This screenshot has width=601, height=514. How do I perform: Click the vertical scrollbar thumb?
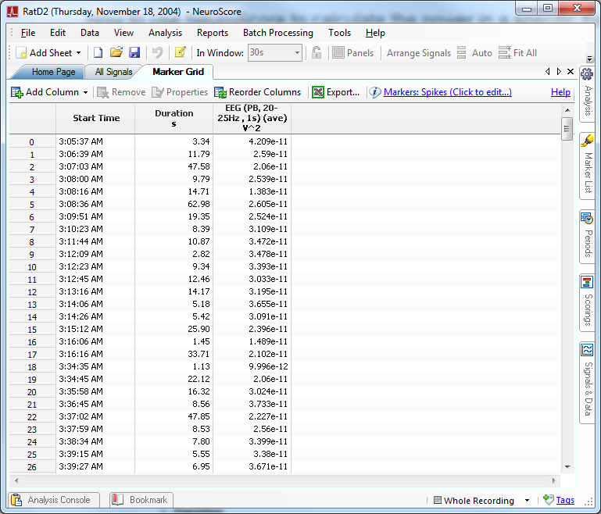[567, 129]
